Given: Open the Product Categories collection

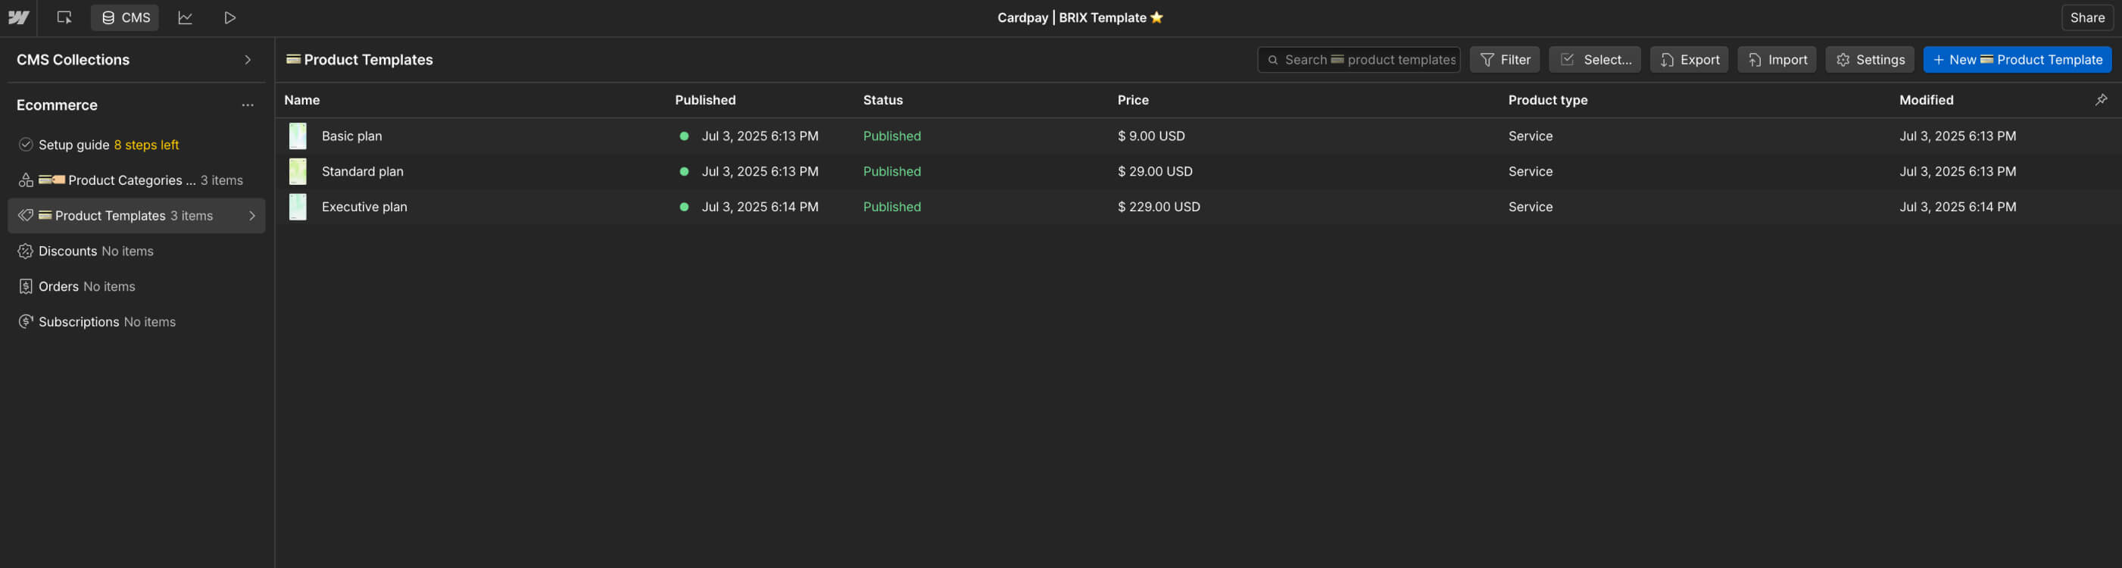Looking at the screenshot, I should [137, 180].
